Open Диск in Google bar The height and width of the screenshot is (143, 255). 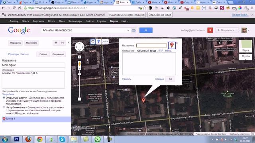click(62, 21)
